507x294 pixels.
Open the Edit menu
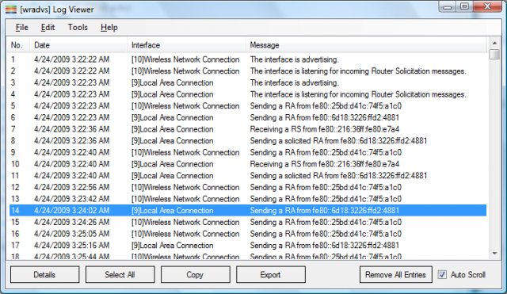(48, 28)
